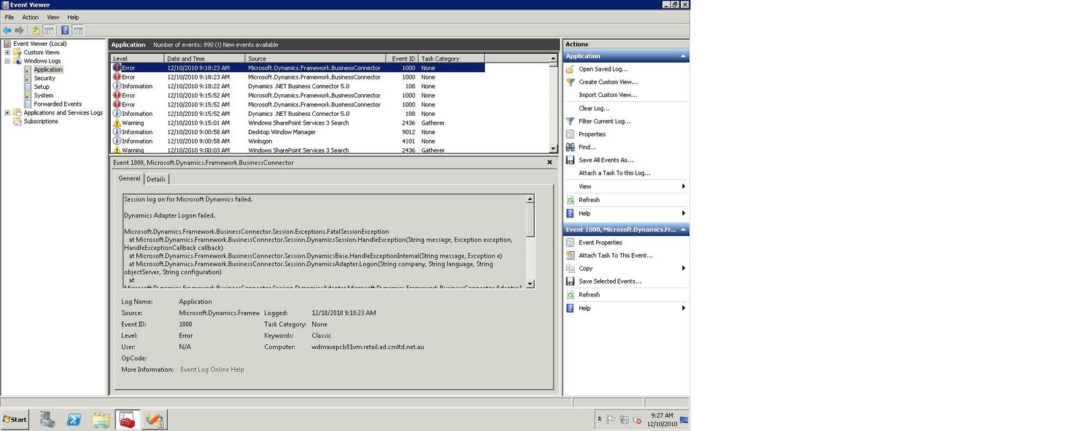Screen dimensions: 1079x431
Task: Select the Warning event at 9:15:01 AM
Action: tap(297, 123)
